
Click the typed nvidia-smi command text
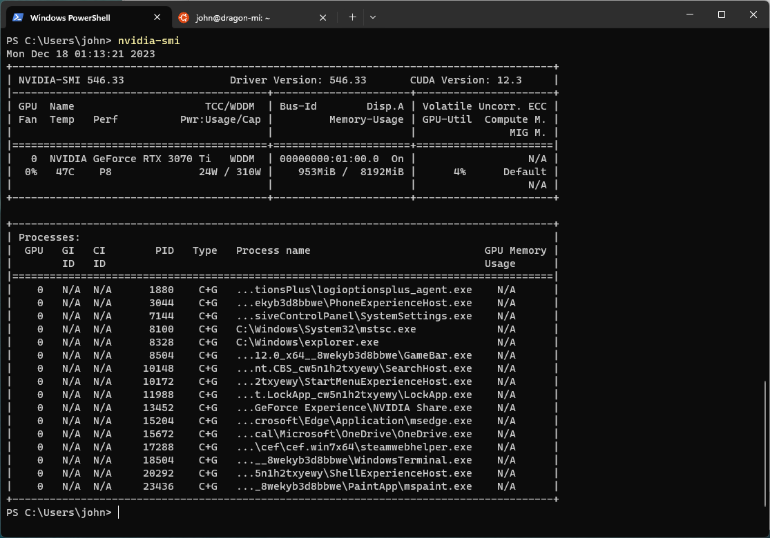148,41
